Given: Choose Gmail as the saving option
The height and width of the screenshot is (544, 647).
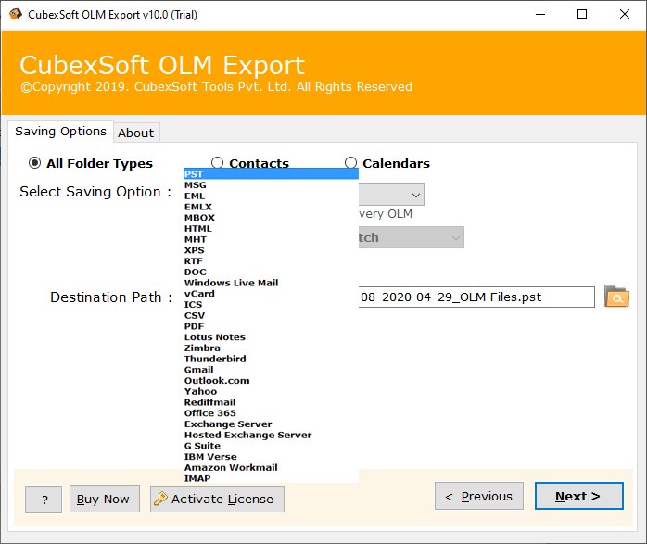Looking at the screenshot, I should tap(199, 370).
